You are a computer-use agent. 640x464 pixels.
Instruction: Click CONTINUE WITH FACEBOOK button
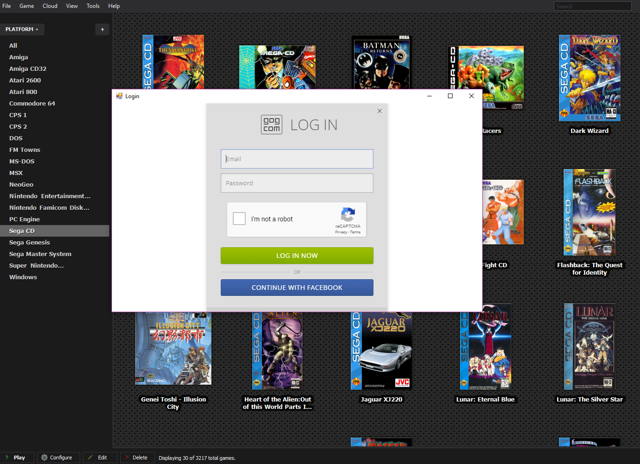click(x=297, y=288)
